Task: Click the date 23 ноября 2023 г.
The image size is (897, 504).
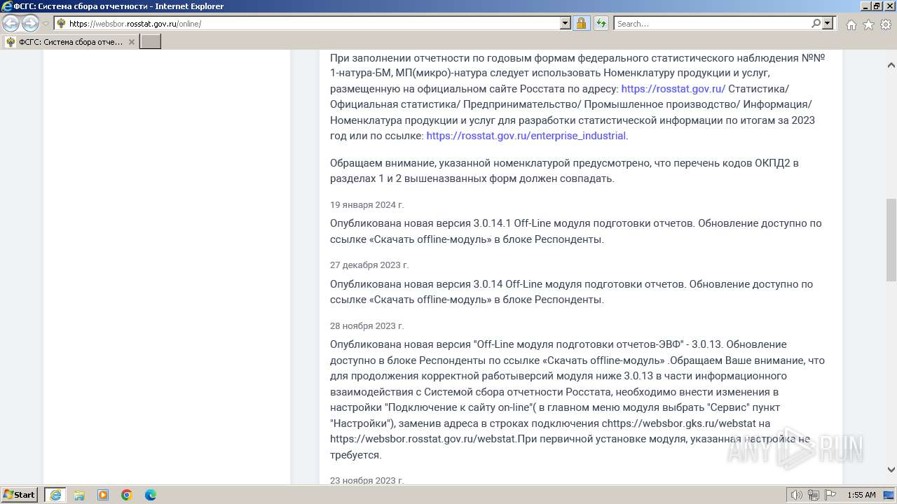Action: point(367,480)
